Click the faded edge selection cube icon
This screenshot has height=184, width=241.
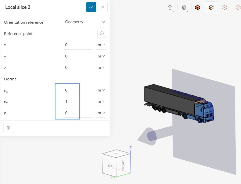pyautogui.click(x=238, y=8)
